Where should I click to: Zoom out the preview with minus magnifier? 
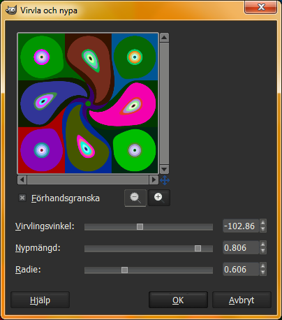point(135,198)
